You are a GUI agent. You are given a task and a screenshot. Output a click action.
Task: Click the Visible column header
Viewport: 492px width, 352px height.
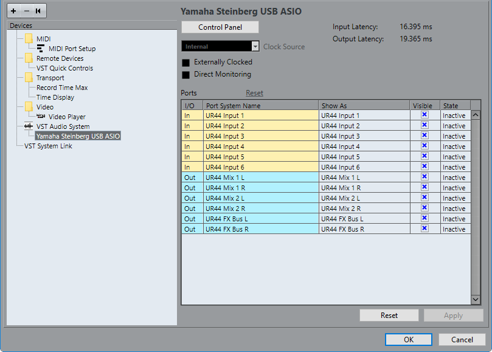pos(425,105)
